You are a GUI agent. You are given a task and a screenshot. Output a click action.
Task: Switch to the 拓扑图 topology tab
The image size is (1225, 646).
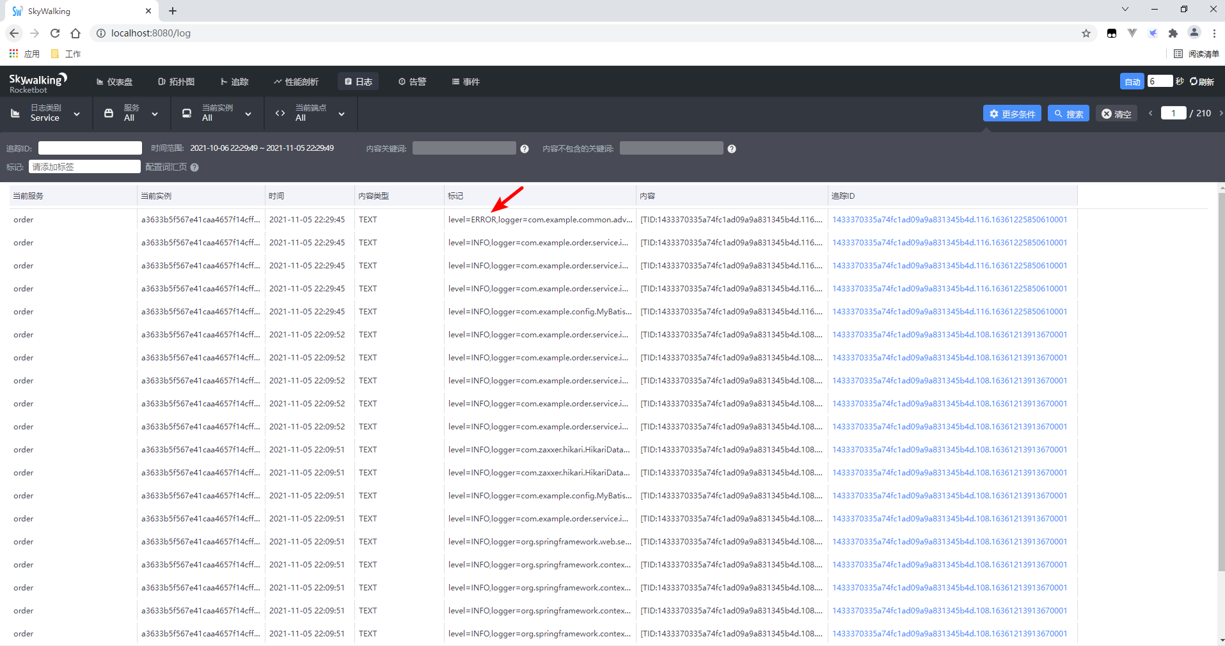pos(176,82)
